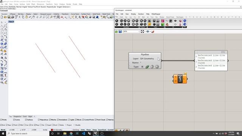The width and height of the screenshot is (242, 136).
Task: Click the green Gradient component icon in ribbon
Action: tap(163, 24)
